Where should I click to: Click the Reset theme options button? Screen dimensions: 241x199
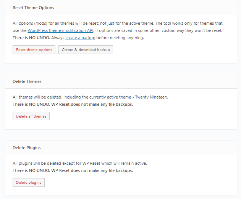(x=34, y=49)
